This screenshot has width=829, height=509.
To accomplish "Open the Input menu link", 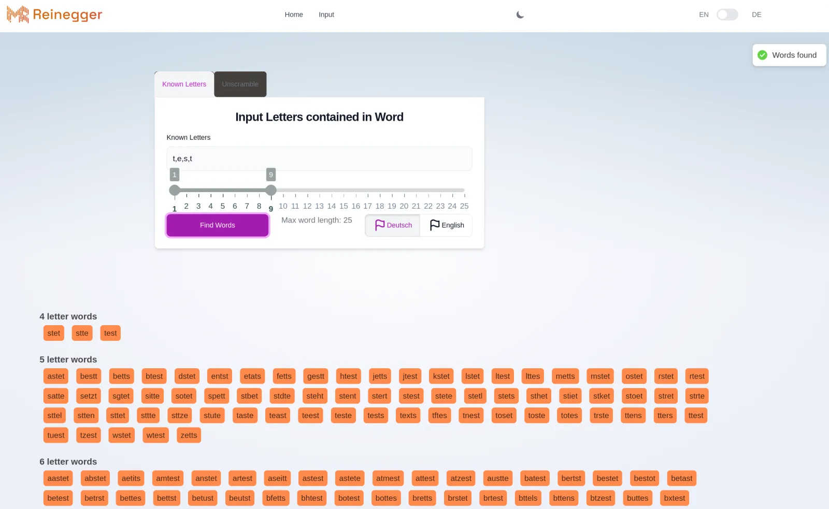I will point(326,14).
